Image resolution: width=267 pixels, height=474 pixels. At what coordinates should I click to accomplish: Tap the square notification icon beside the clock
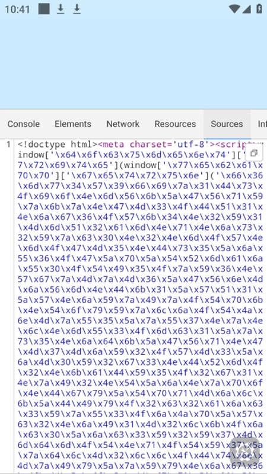click(x=44, y=9)
